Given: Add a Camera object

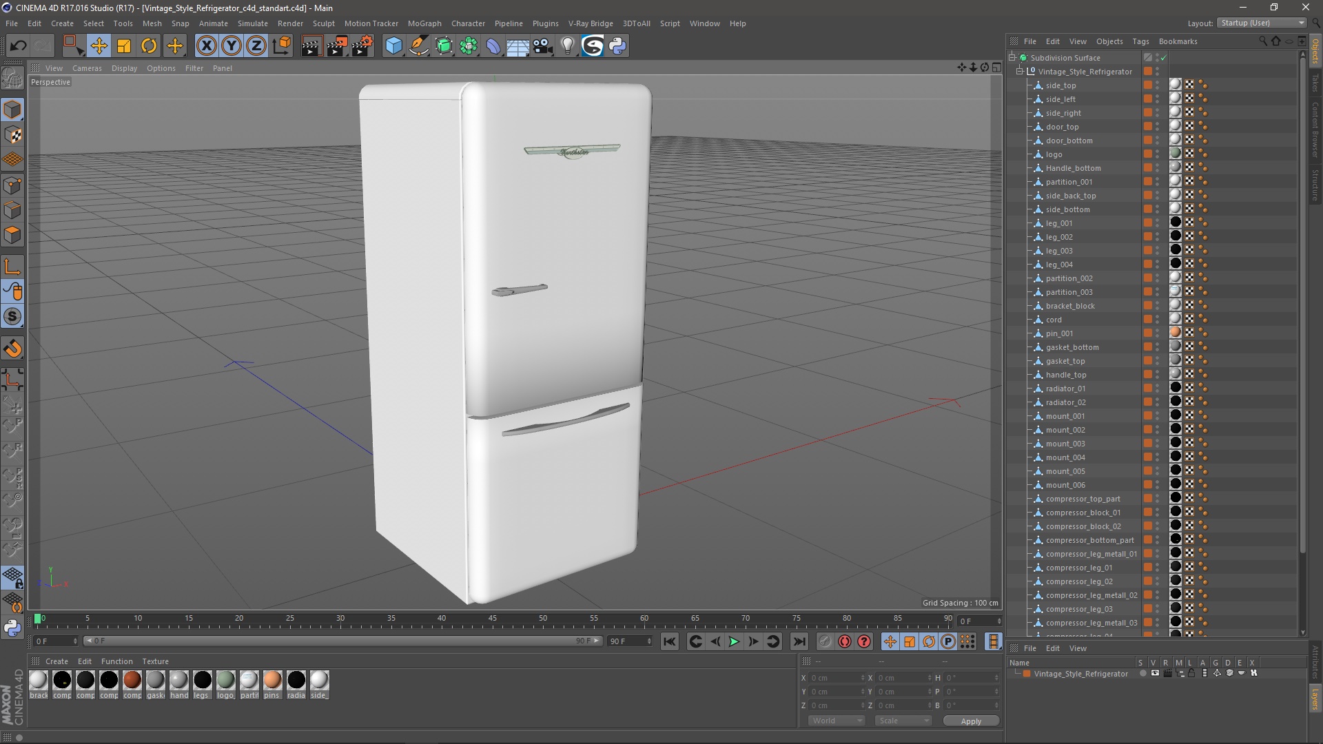Looking at the screenshot, I should click(x=543, y=46).
